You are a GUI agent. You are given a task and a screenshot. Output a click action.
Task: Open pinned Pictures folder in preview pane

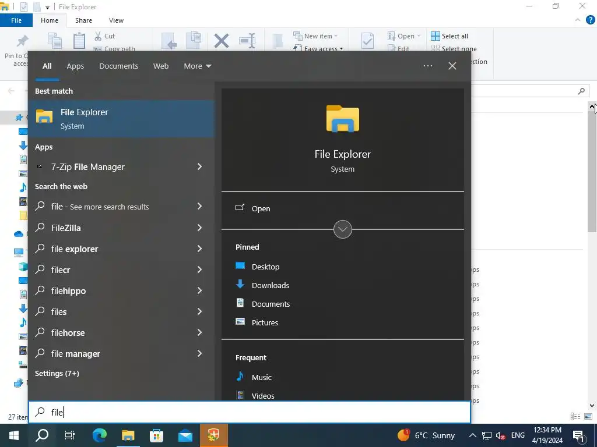pyautogui.click(x=257, y=322)
